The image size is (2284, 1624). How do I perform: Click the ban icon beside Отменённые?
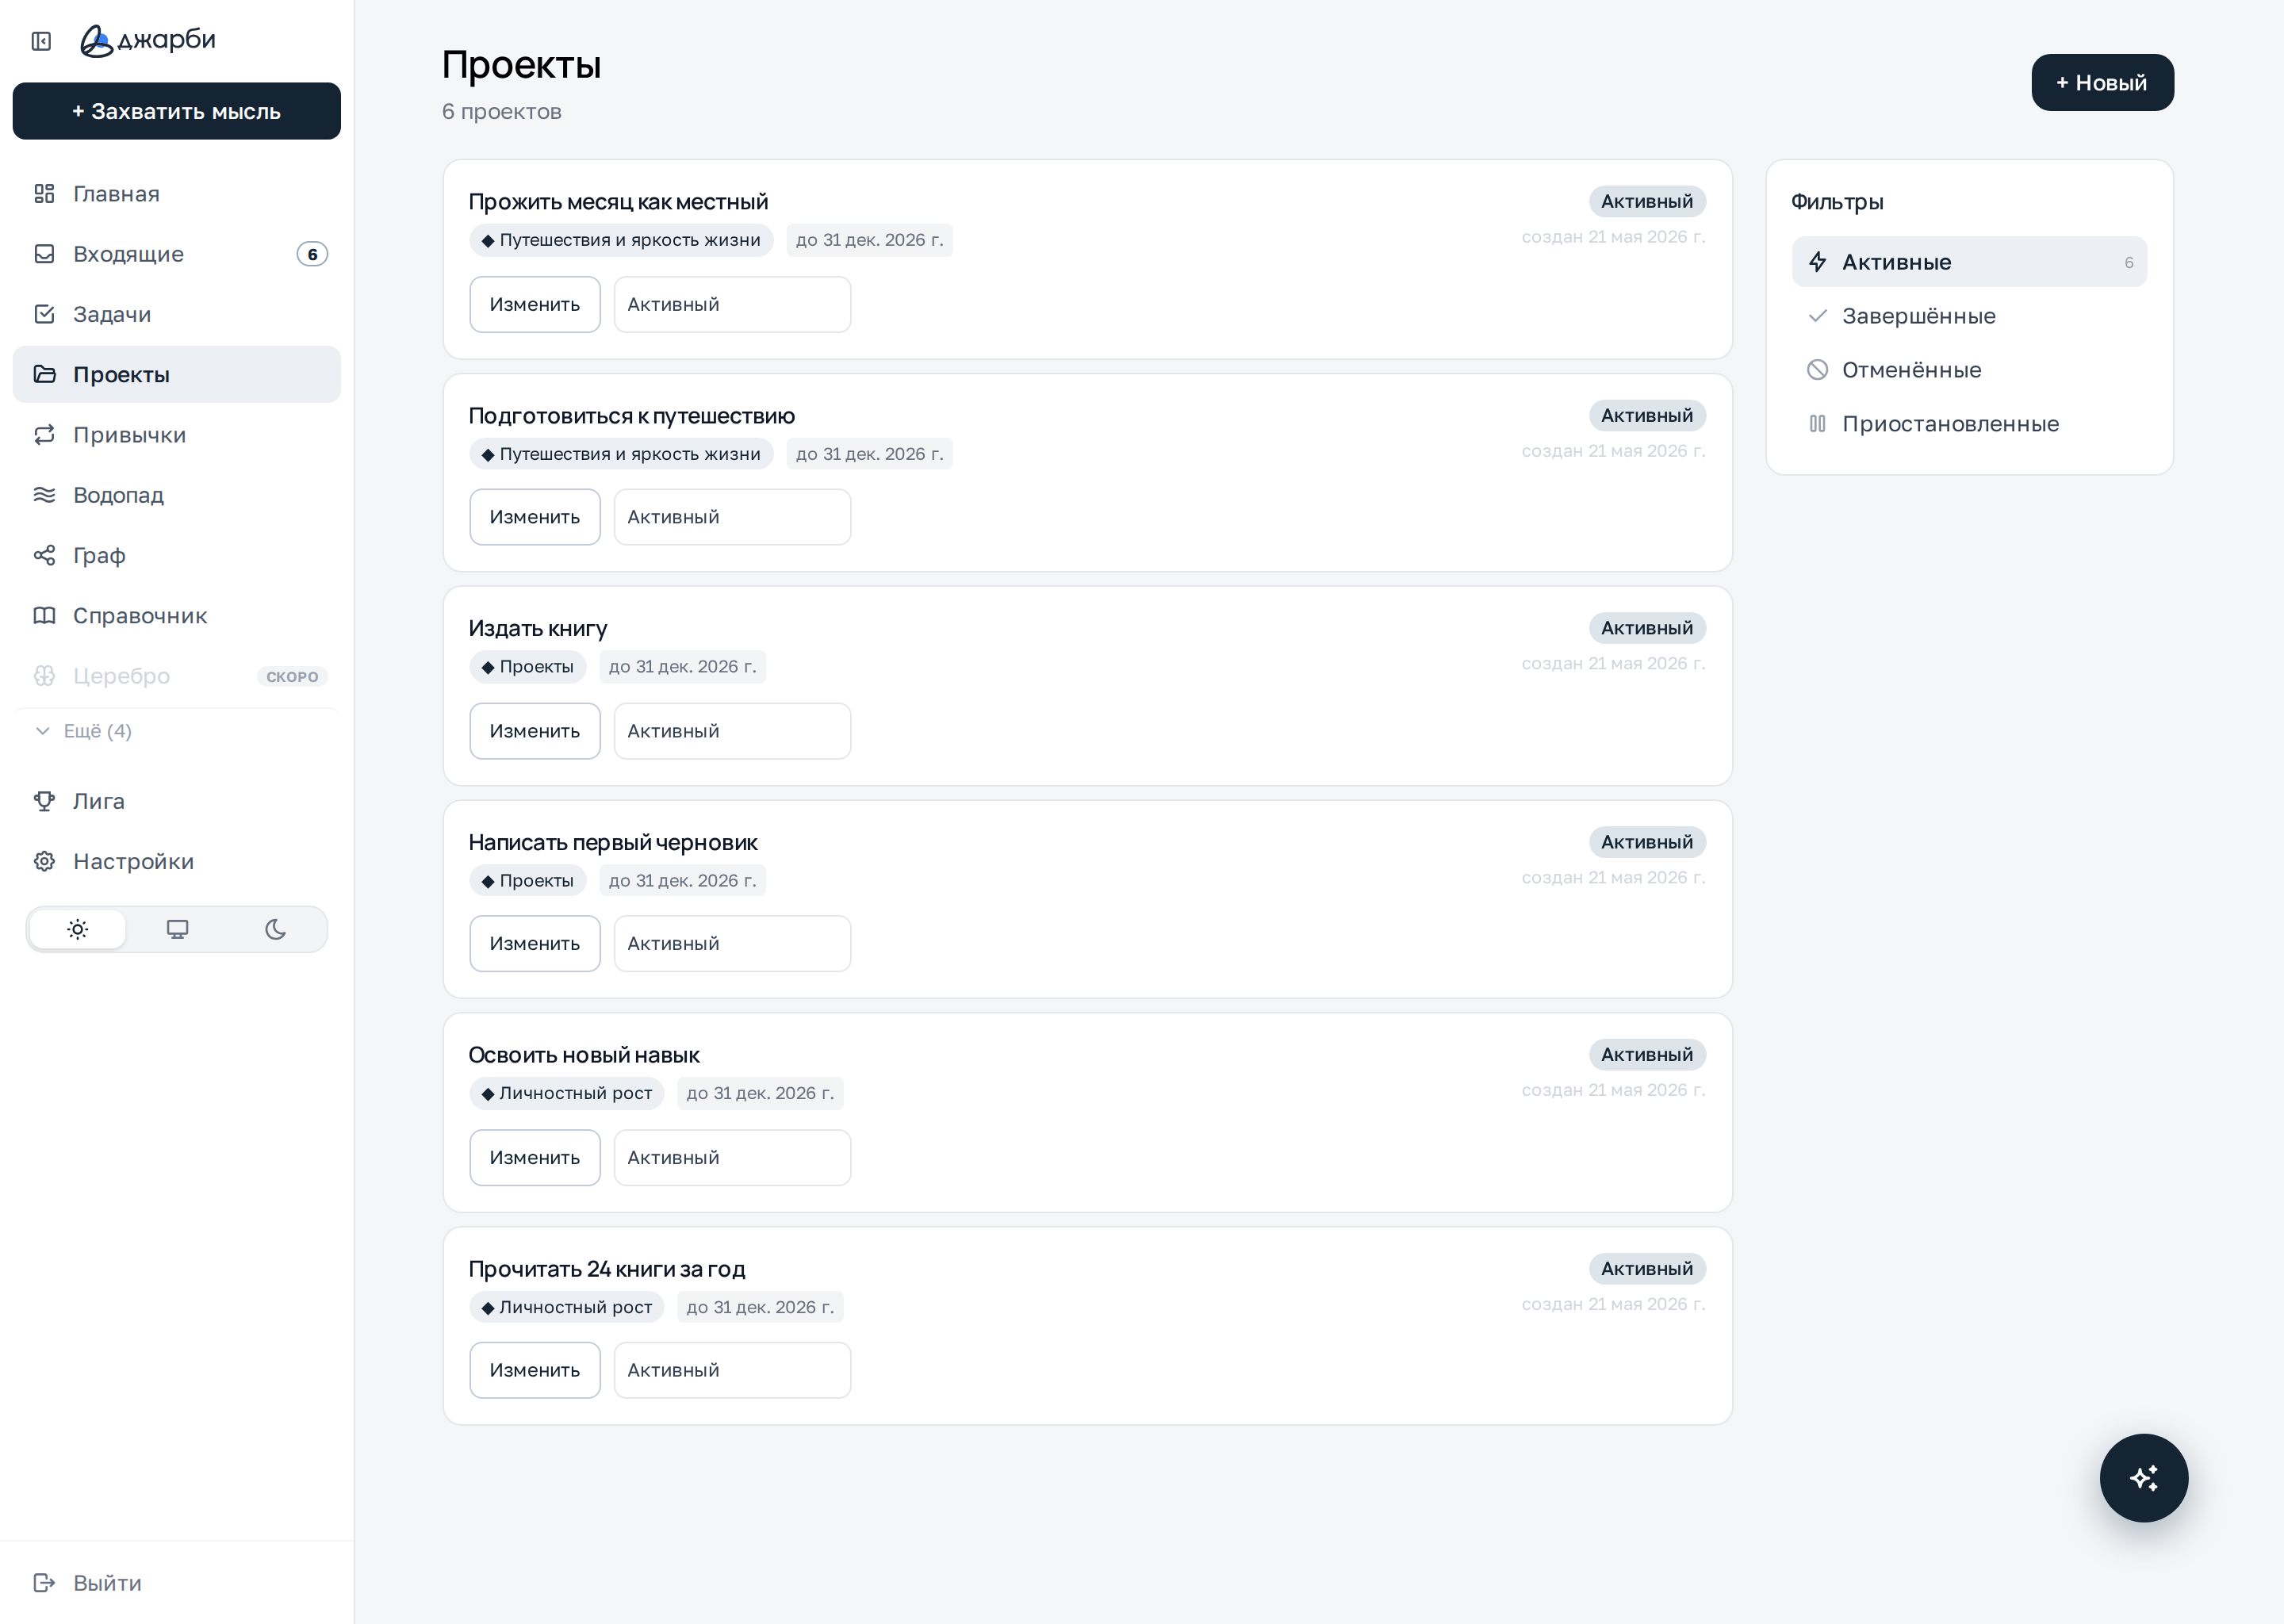(1818, 370)
